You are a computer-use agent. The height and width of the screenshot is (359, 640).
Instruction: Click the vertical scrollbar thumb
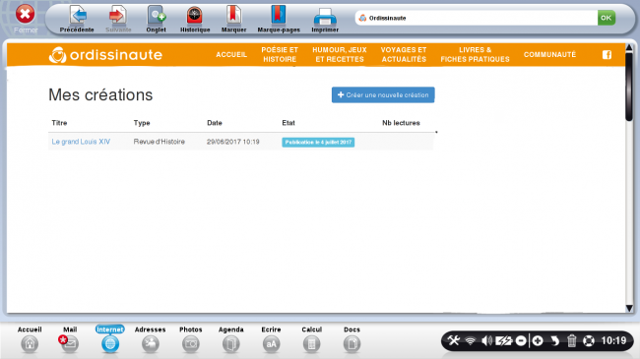pyautogui.click(x=629, y=87)
